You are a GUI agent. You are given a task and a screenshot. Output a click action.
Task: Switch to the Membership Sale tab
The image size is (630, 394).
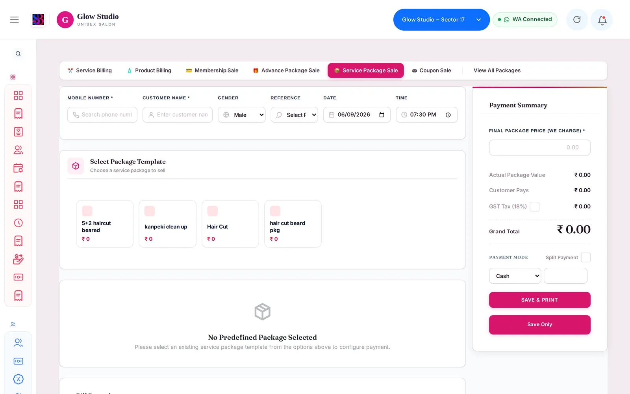[x=212, y=71]
